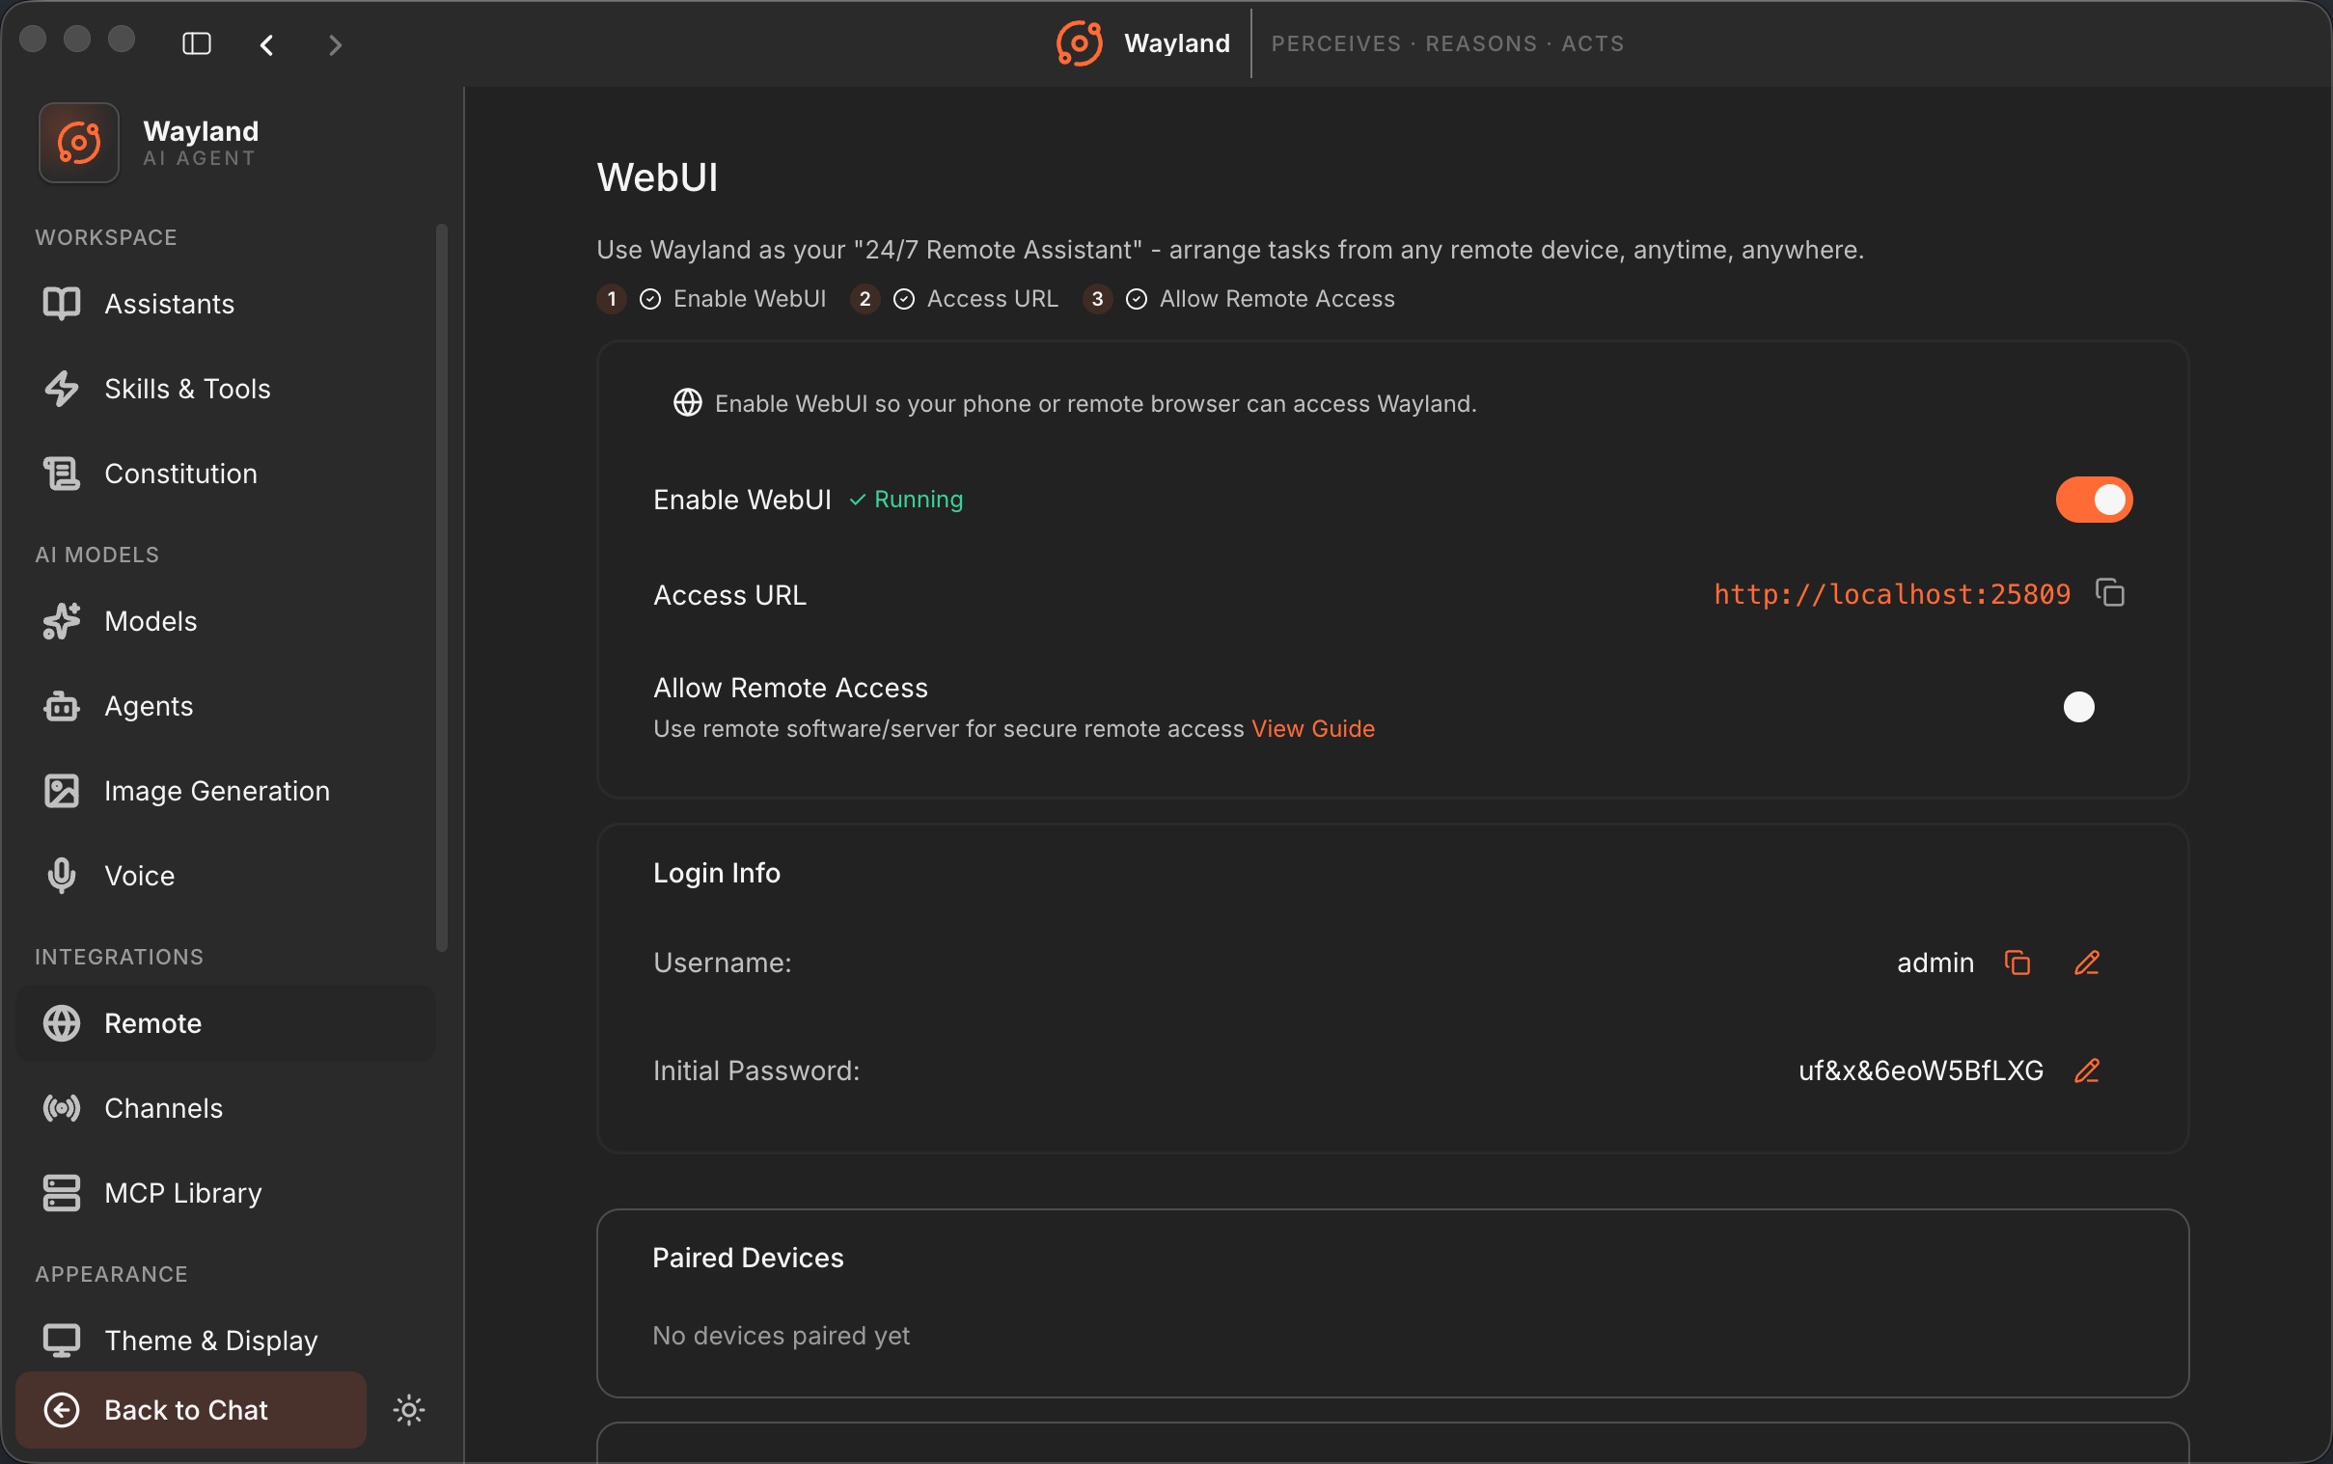
Task: Click the Remote globe icon in sidebar
Action: (62, 1023)
